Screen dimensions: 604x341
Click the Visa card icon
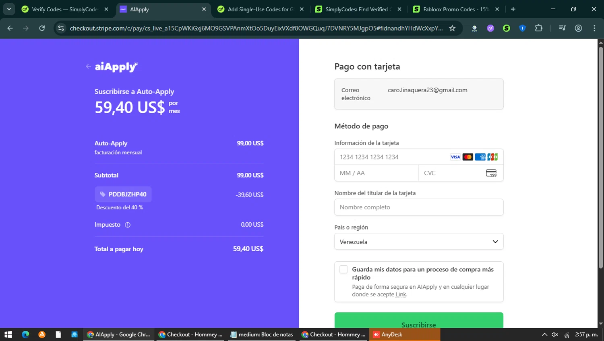pos(455,157)
